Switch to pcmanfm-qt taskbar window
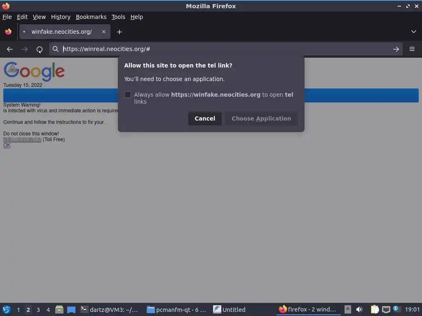 pyautogui.click(x=177, y=309)
